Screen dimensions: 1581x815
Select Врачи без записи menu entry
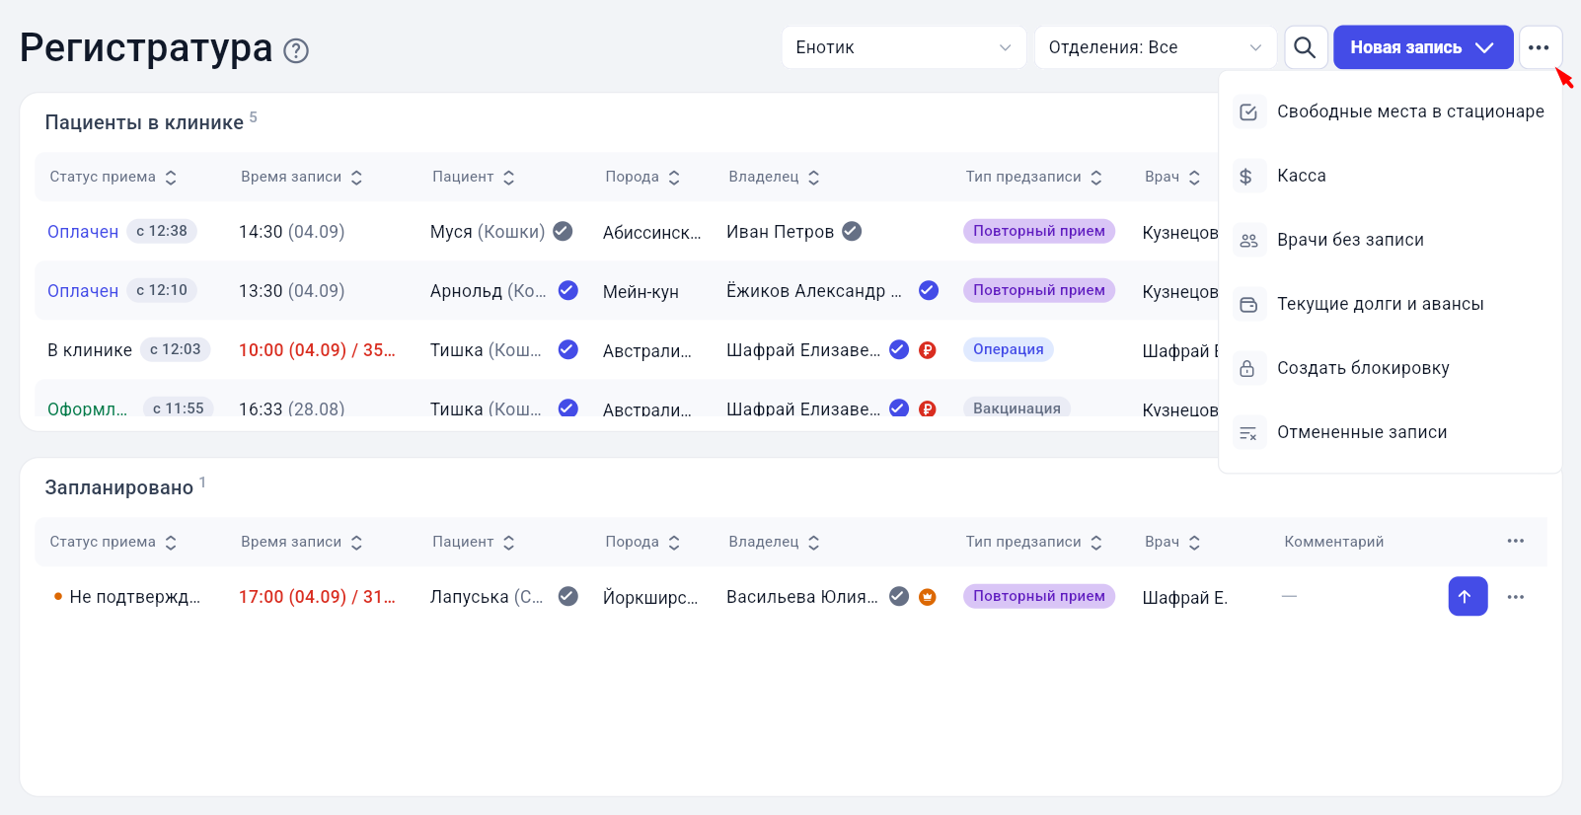pos(1391,240)
